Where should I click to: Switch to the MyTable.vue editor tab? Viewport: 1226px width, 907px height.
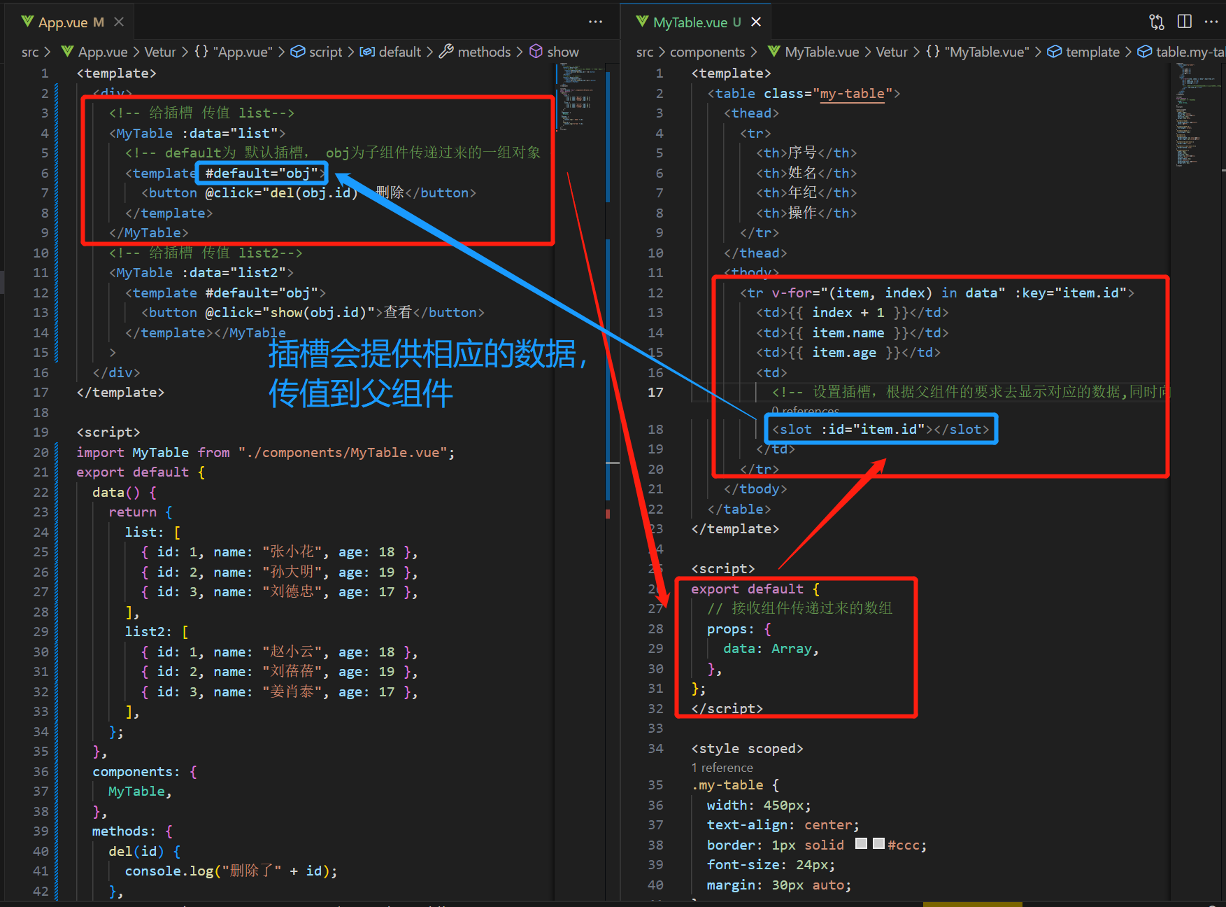pos(696,22)
